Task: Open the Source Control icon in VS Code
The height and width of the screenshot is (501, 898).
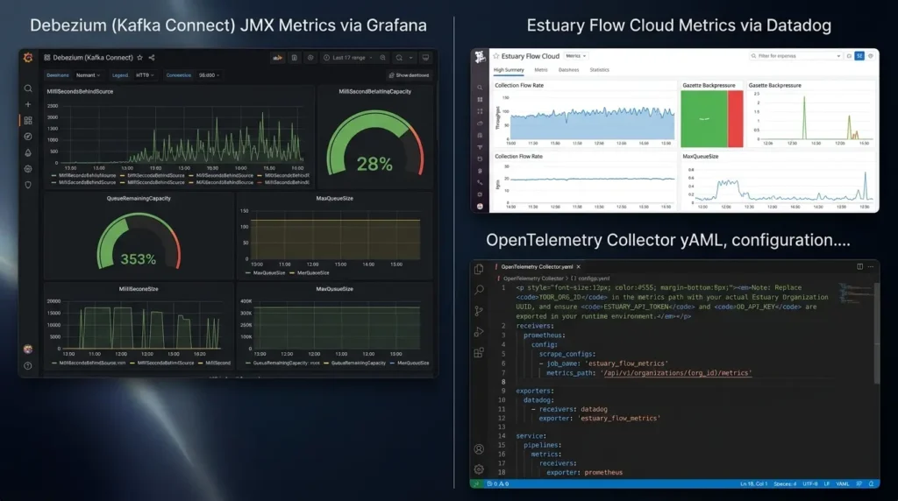Action: (479, 311)
